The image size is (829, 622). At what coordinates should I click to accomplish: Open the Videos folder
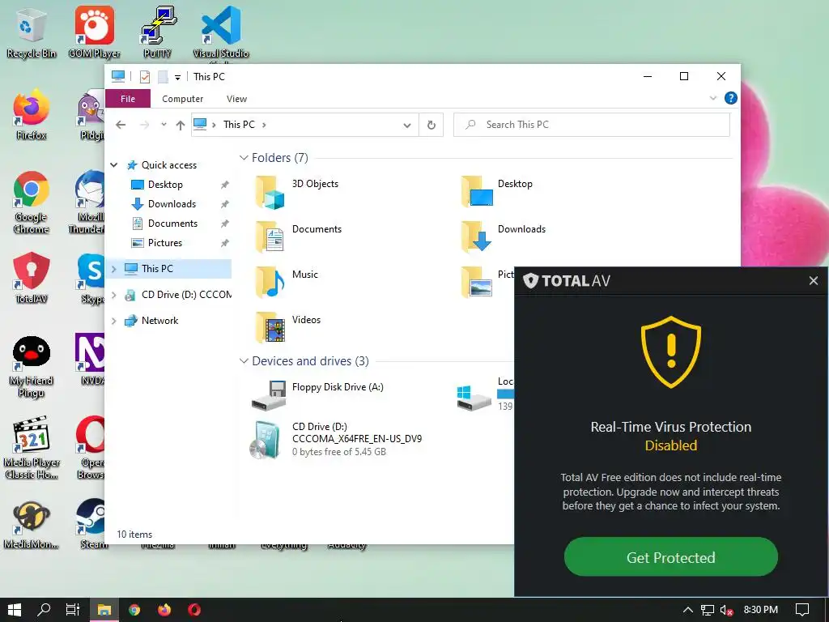click(287, 327)
